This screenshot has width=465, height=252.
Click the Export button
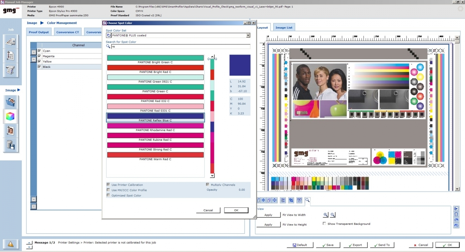(355, 245)
